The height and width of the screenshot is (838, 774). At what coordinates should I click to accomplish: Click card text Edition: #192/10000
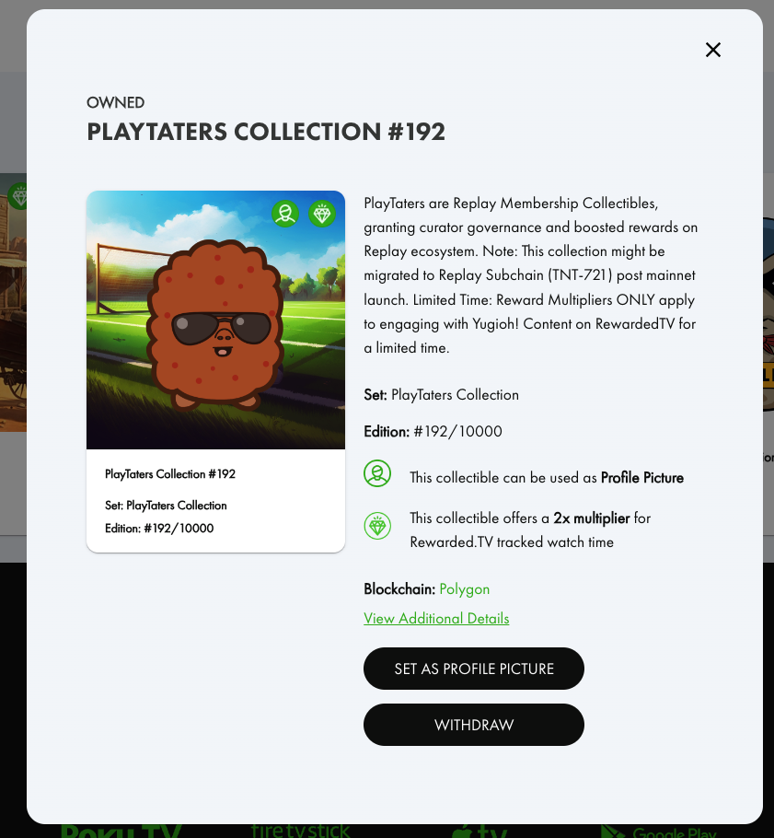pyautogui.click(x=159, y=528)
